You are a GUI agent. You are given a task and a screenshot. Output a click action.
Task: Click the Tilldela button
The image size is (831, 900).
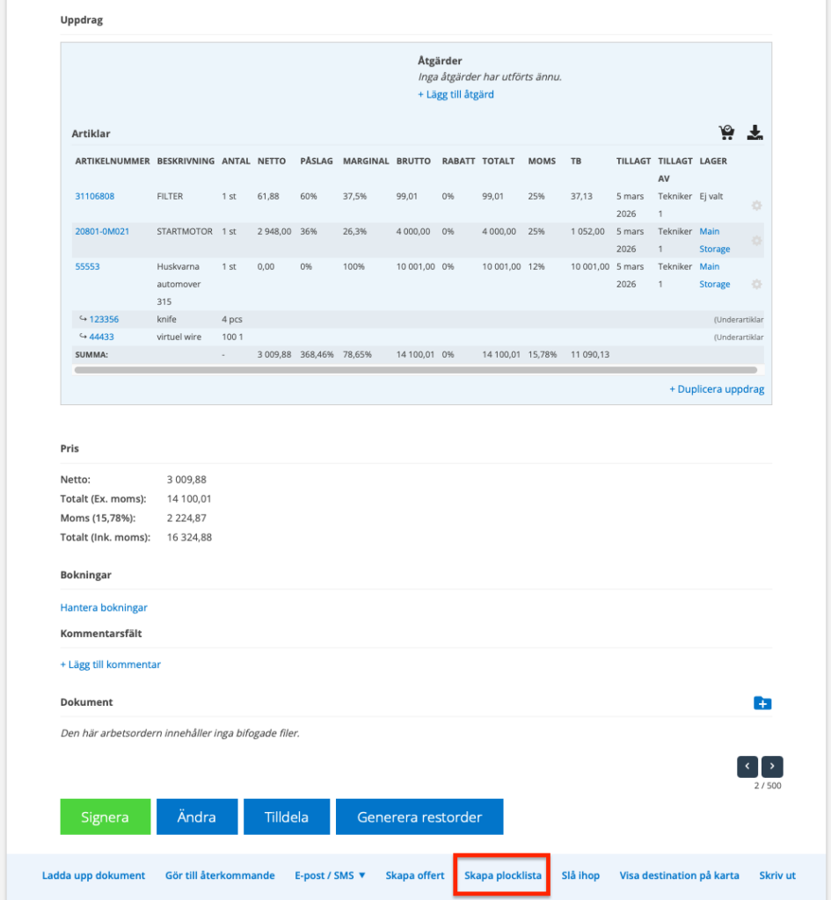tap(287, 817)
